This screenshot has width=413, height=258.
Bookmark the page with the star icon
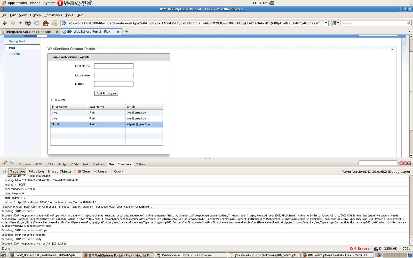(322, 23)
